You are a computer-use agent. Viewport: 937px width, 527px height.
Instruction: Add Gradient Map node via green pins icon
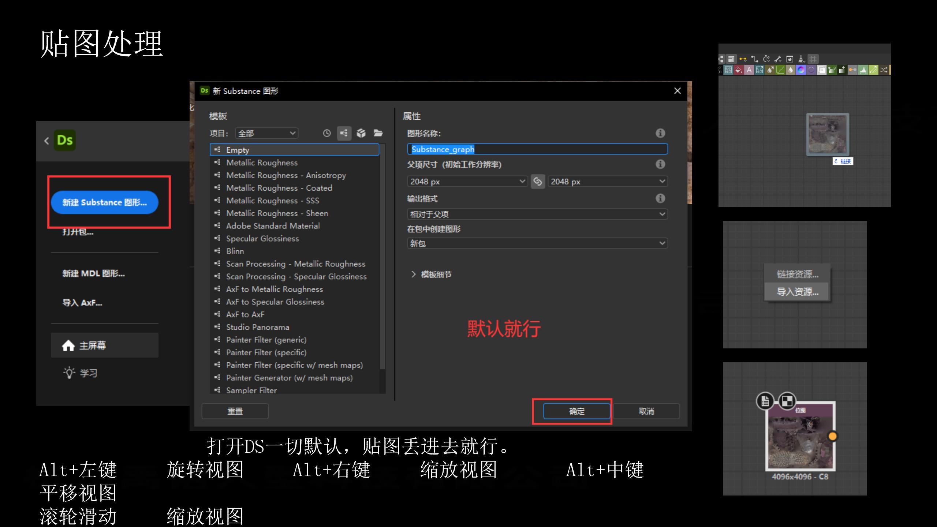pos(832,70)
